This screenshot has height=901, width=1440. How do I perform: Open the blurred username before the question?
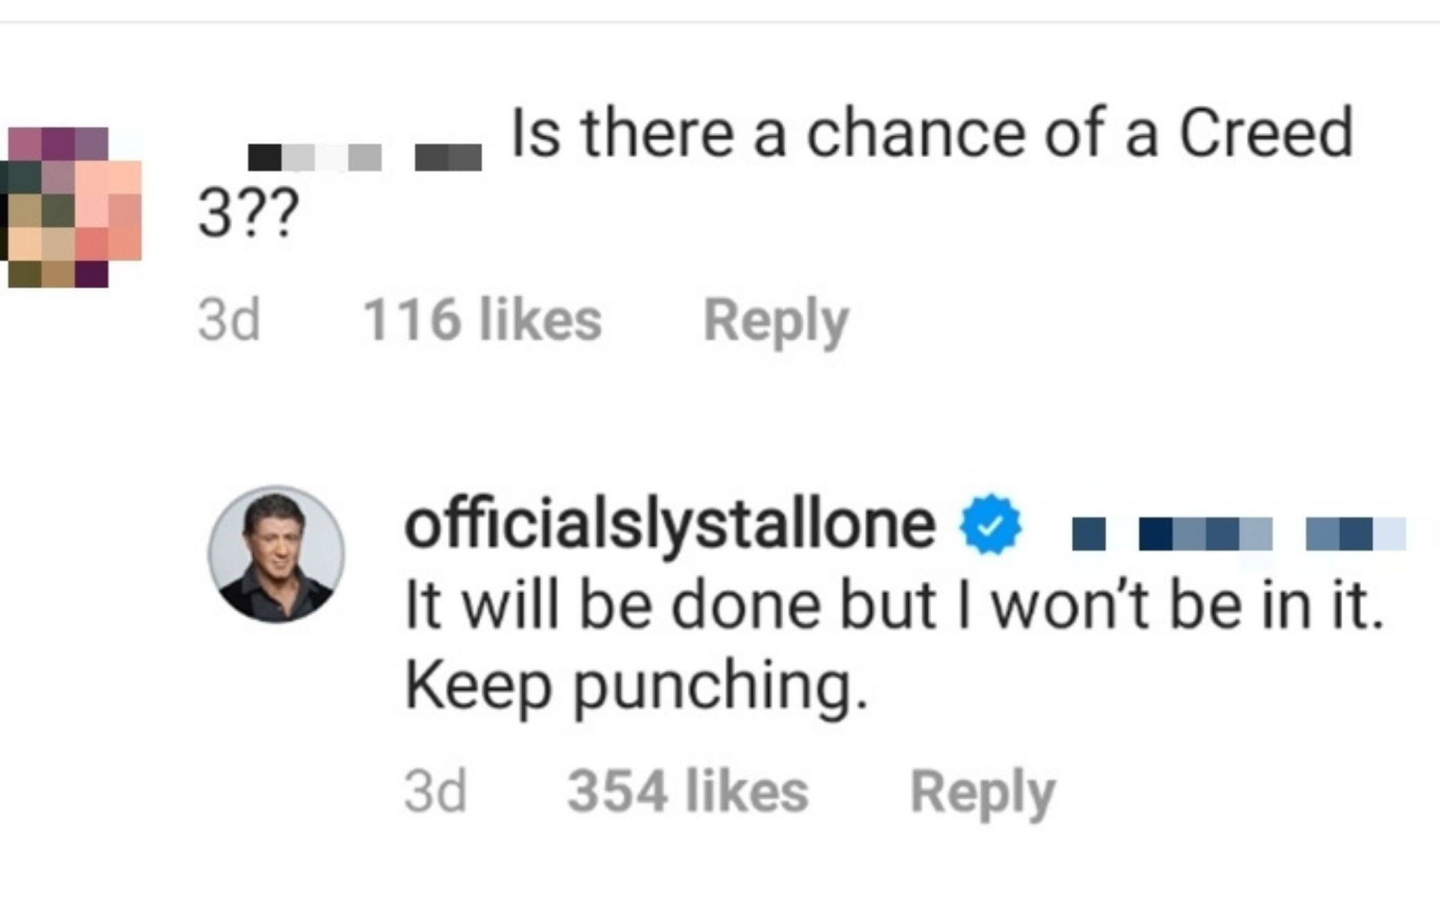tap(365, 157)
